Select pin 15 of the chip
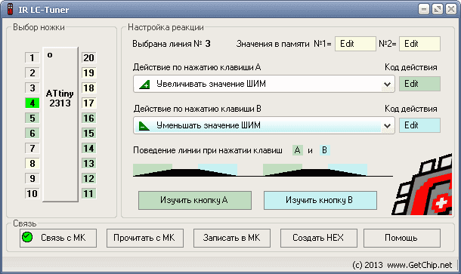 [x=88, y=133]
